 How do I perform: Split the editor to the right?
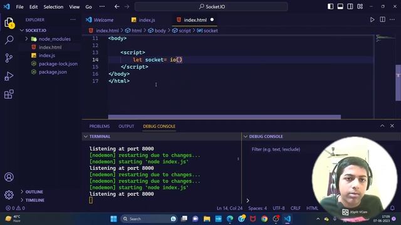pos(382,19)
